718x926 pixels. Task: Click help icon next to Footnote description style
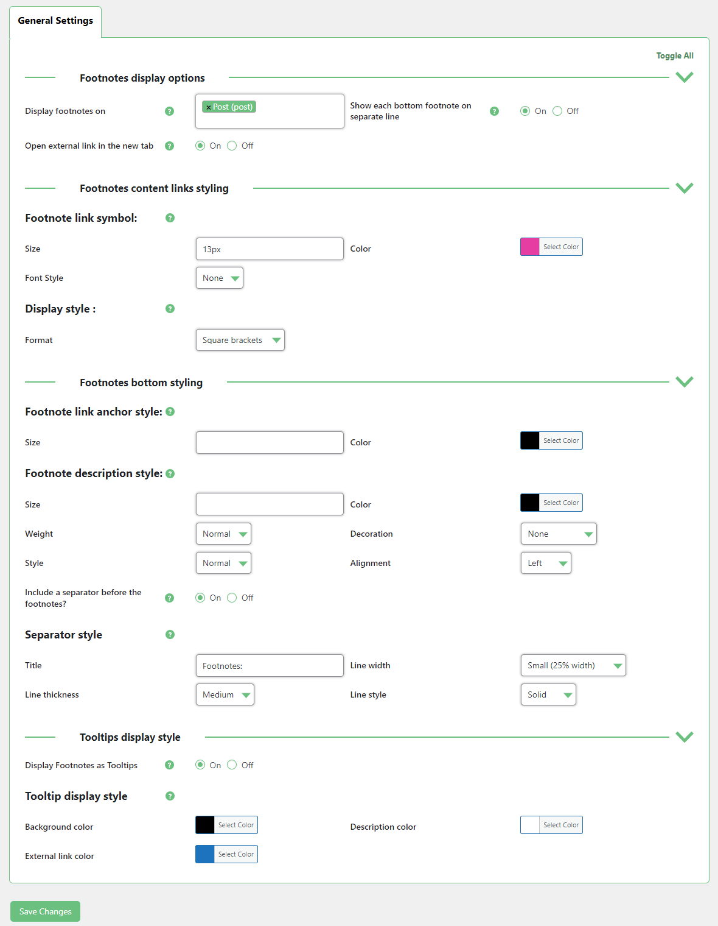pos(170,473)
